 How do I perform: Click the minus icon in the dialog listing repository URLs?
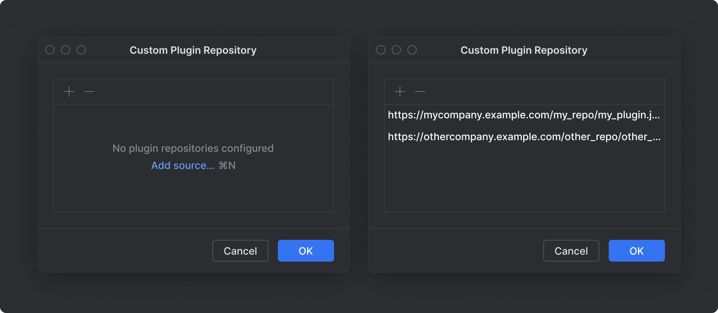[x=420, y=91]
